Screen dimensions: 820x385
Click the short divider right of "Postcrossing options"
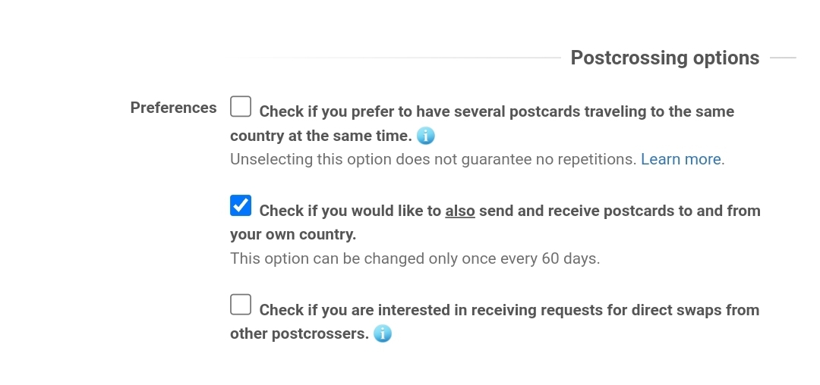coord(783,58)
